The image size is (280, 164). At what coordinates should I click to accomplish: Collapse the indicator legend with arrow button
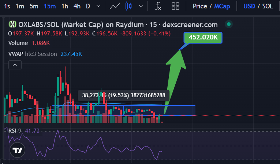point(15,65)
